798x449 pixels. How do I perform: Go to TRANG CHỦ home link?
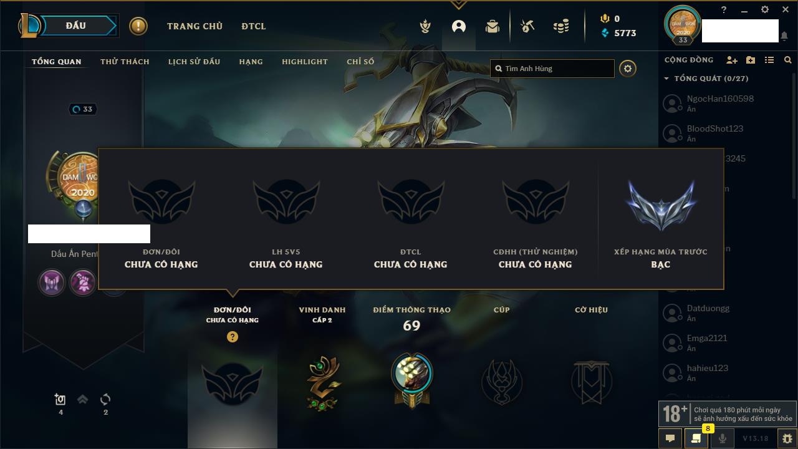click(195, 26)
